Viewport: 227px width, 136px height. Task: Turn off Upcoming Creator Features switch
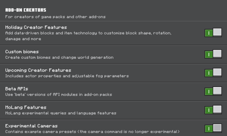tap(213, 73)
